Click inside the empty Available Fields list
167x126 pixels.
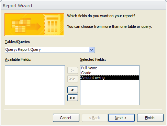tap(35, 85)
